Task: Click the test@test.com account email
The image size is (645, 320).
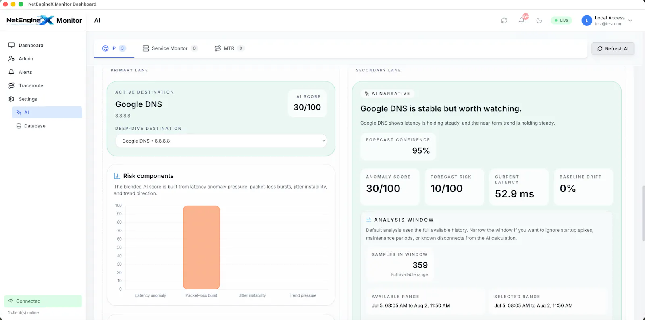Action: [x=609, y=24]
